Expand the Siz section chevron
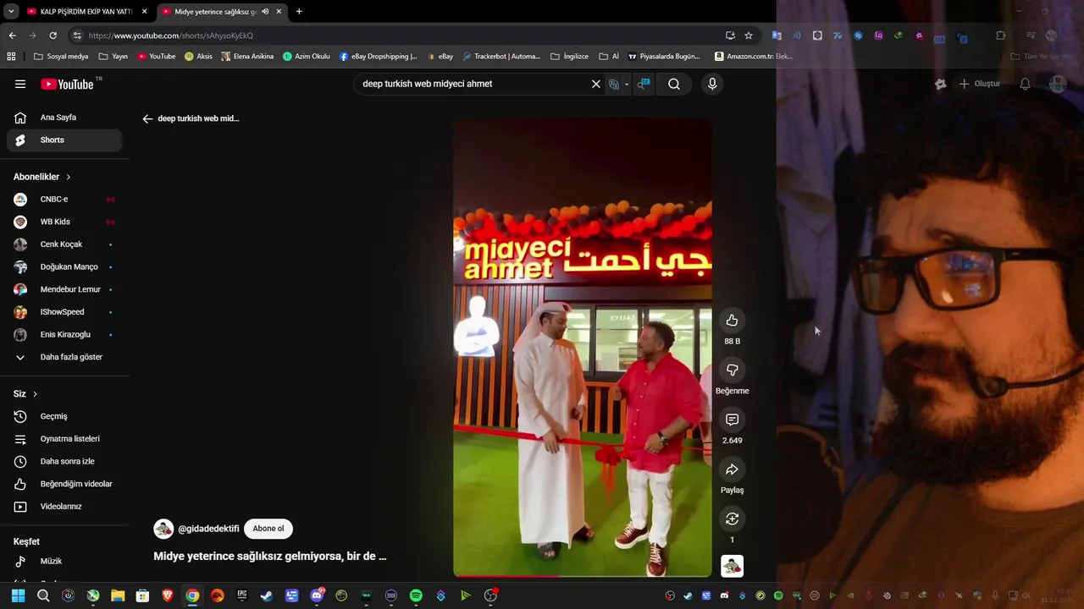 click(35, 394)
